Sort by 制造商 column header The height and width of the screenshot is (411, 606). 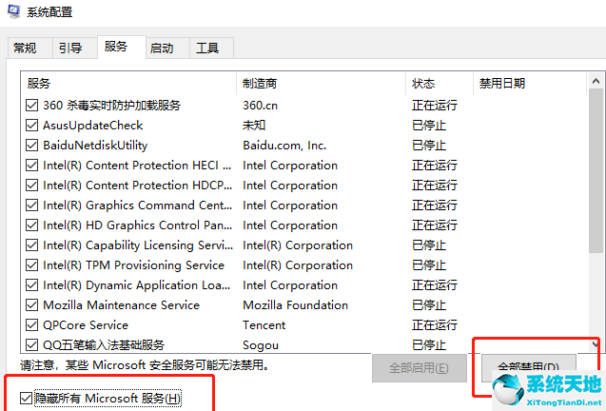point(321,84)
